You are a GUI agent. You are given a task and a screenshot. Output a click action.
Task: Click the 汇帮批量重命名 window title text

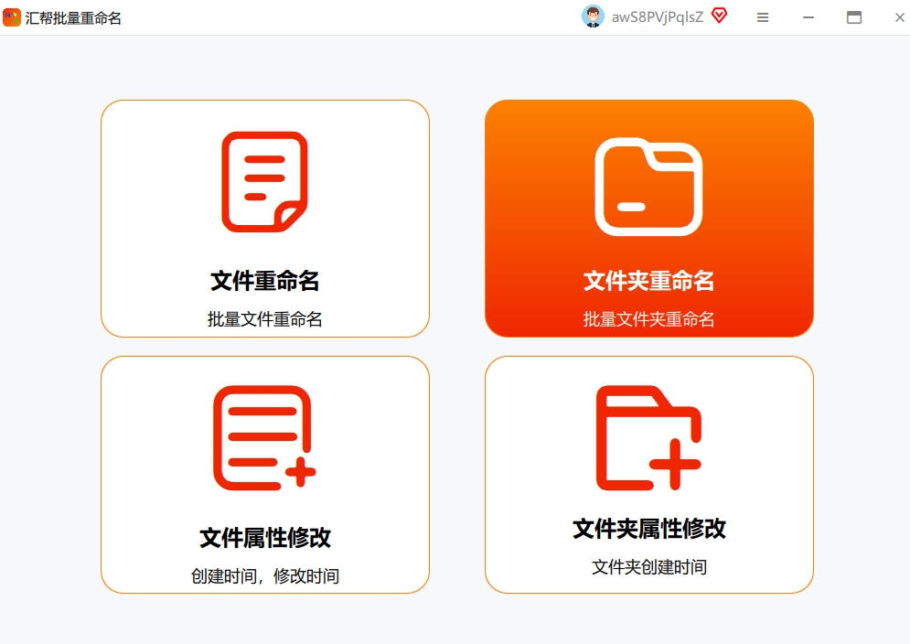(74, 18)
